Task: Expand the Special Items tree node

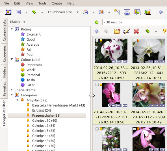Action: tap(12, 90)
